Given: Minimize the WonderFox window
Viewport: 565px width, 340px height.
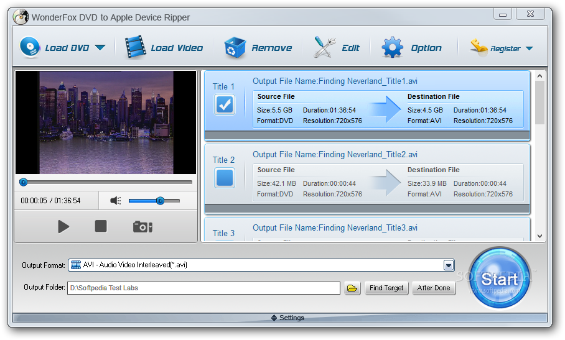Looking at the screenshot, I should tap(503, 14).
